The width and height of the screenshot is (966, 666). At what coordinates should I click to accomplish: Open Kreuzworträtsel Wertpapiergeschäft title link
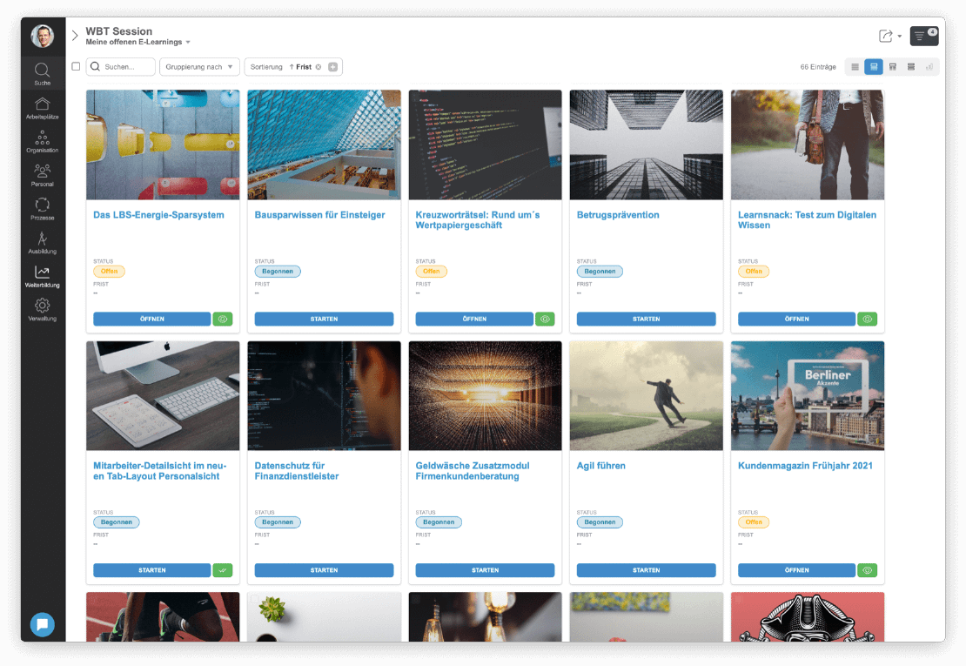point(478,220)
